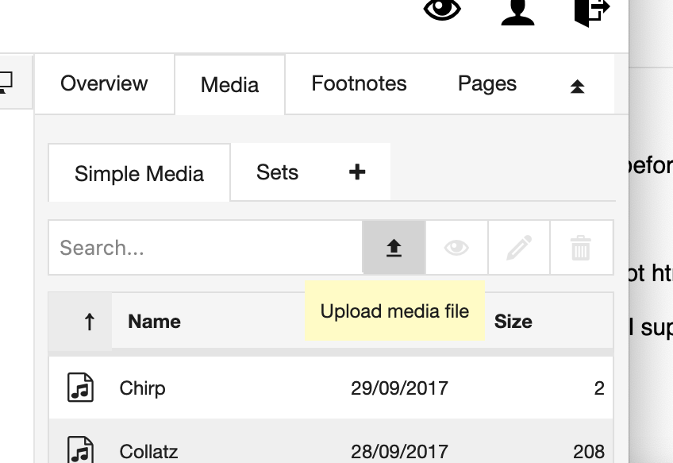Sort media list by Name column
This screenshot has width=673, height=463.
pos(154,322)
